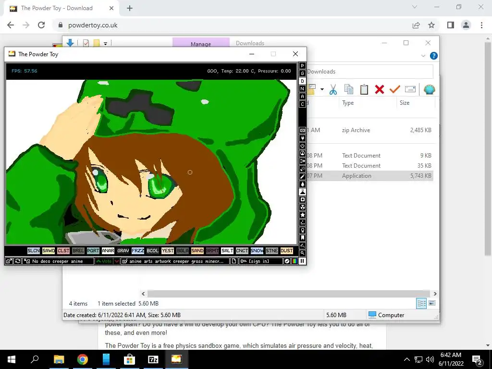Open the Electronics section plug icon

(x=303, y=138)
